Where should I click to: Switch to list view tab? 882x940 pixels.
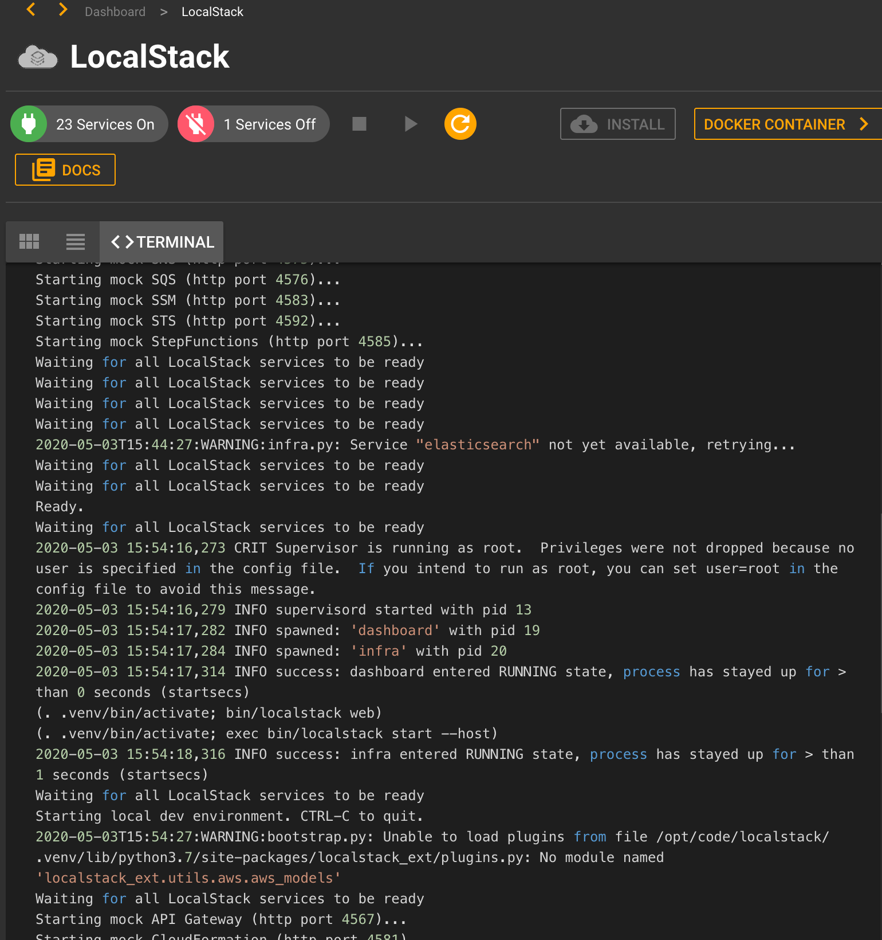[76, 242]
